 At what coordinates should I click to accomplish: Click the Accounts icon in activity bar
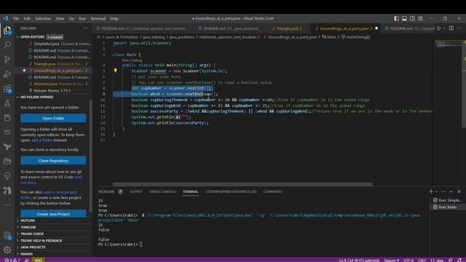click(x=7, y=236)
